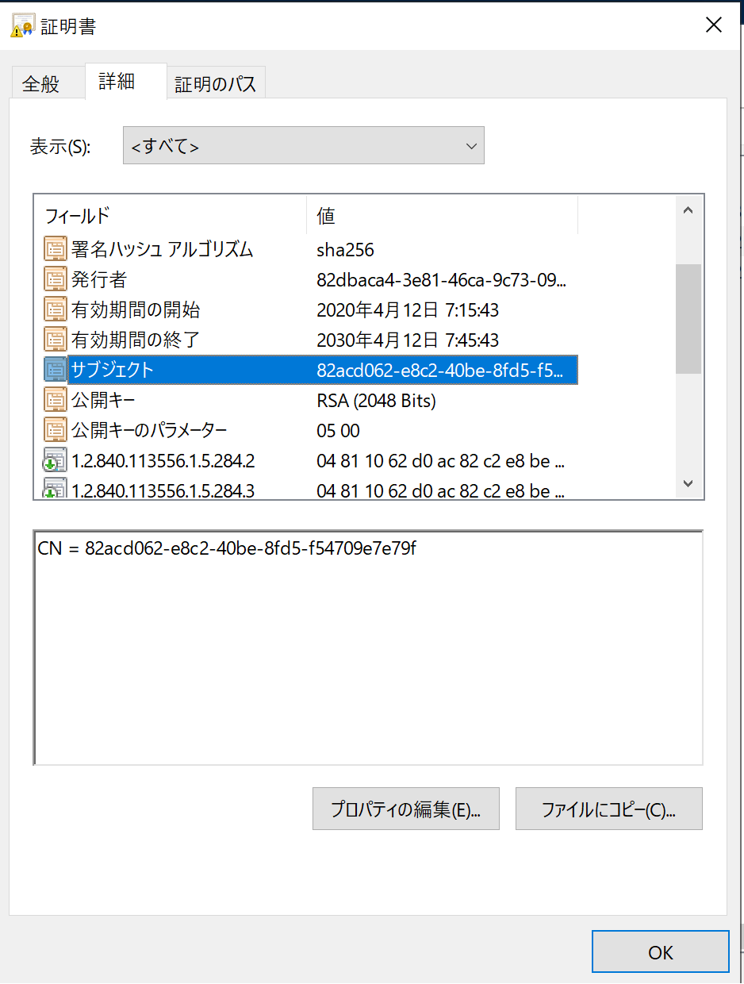Click the RSA (2048 Bits) value
Viewport: 744px width, 984px height.
click(376, 401)
